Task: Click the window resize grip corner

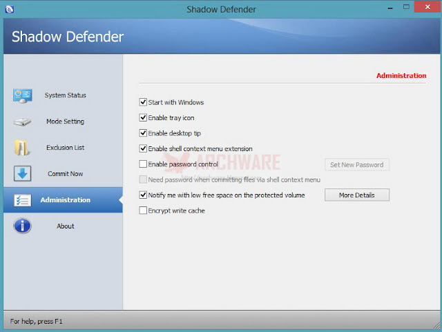Action: pos(436,326)
